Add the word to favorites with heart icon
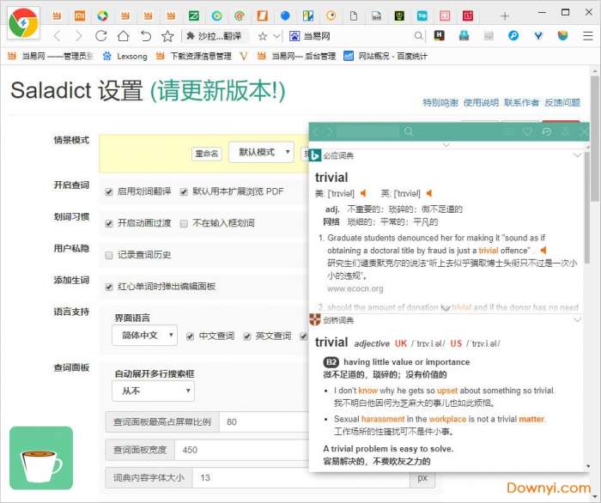This screenshot has width=601, height=503. 526,131
